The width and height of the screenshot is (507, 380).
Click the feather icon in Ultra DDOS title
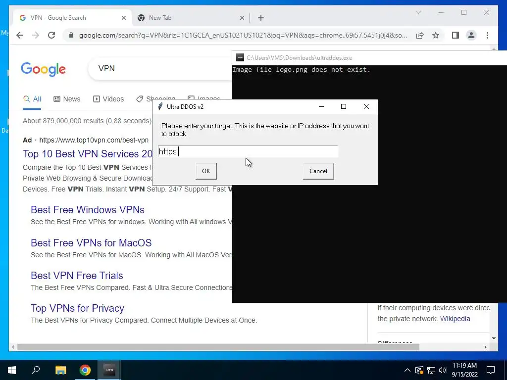point(160,107)
